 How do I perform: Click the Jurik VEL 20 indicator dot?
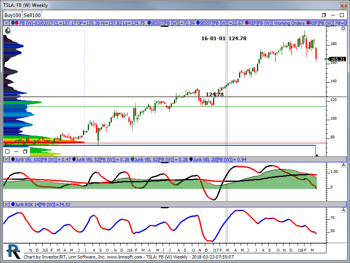coord(191,159)
